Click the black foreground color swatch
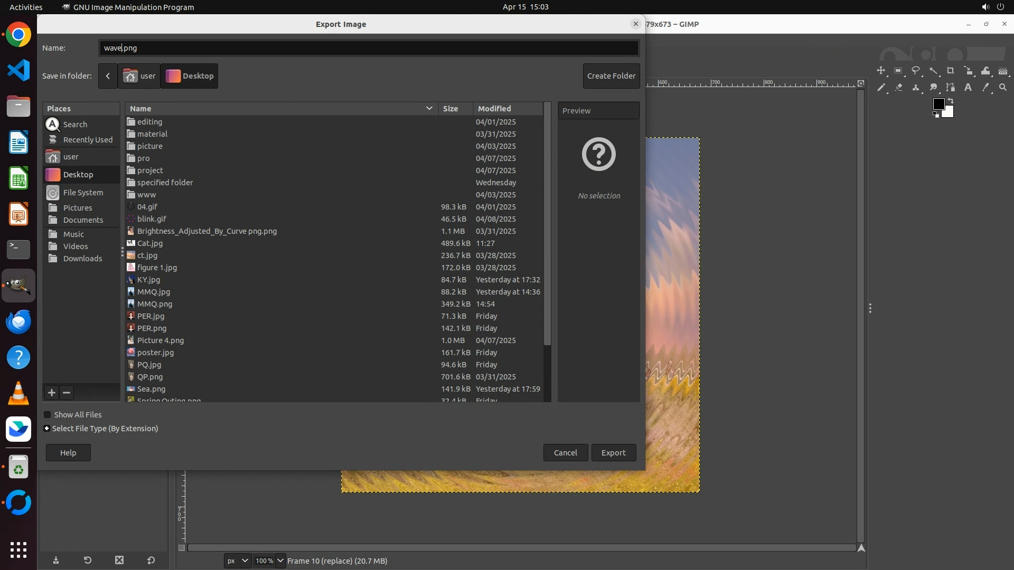The height and width of the screenshot is (570, 1014). (x=938, y=104)
